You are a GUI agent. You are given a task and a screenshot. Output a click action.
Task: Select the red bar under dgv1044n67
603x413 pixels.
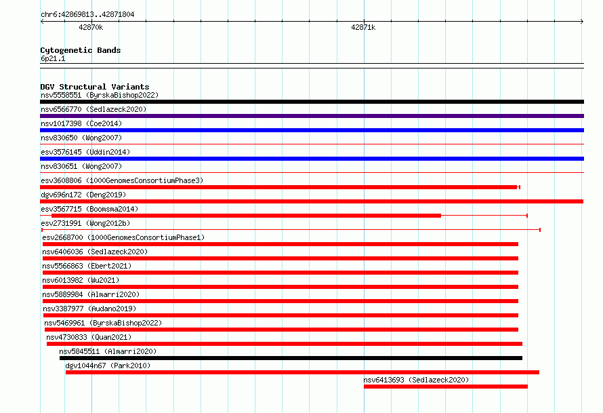click(303, 372)
